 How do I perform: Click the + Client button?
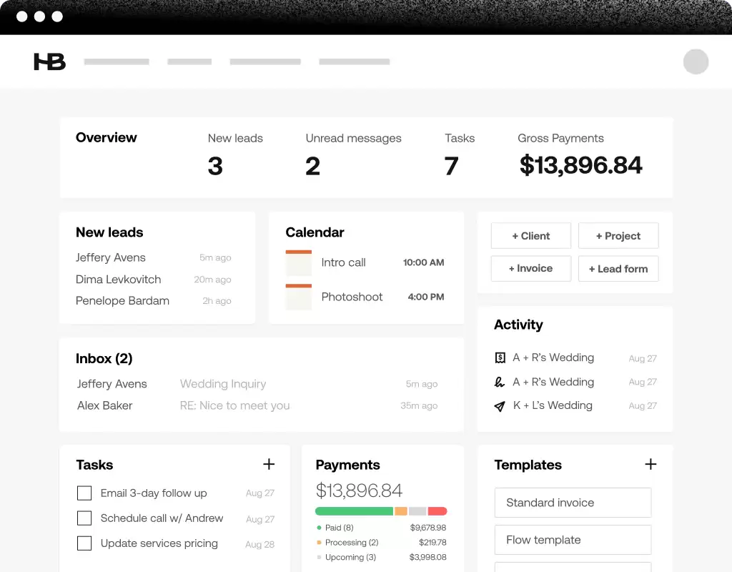[530, 235]
